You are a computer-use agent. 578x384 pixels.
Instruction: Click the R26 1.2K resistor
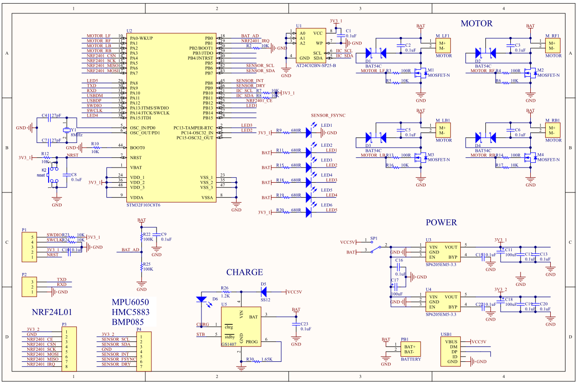[227, 291]
